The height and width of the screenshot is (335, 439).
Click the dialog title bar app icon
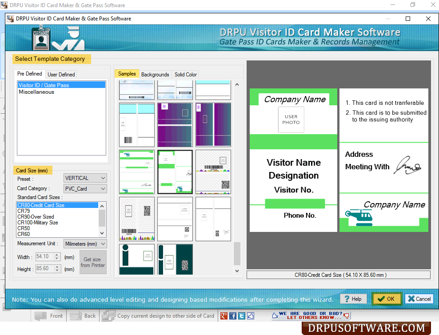coord(10,19)
